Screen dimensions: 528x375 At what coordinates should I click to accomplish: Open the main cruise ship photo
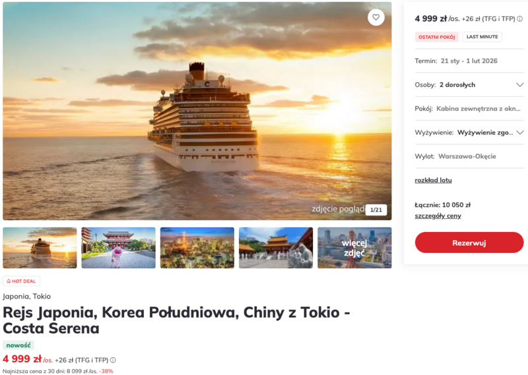197,111
